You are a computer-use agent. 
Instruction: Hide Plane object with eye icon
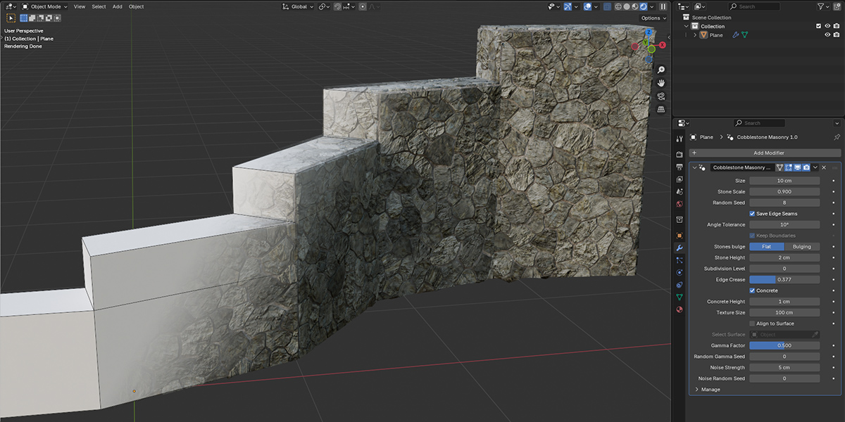[827, 35]
